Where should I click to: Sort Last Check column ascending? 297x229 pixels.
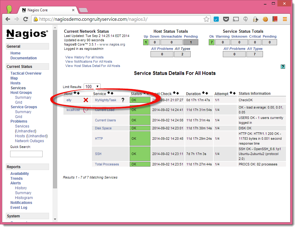click(x=174, y=93)
